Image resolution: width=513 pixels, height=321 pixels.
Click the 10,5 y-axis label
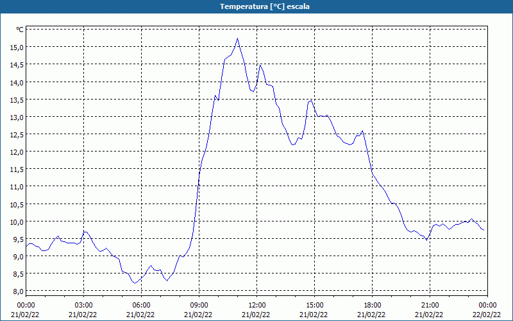(17, 204)
